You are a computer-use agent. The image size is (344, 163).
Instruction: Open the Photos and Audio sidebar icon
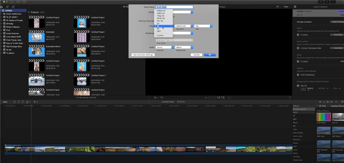click(7, 7)
